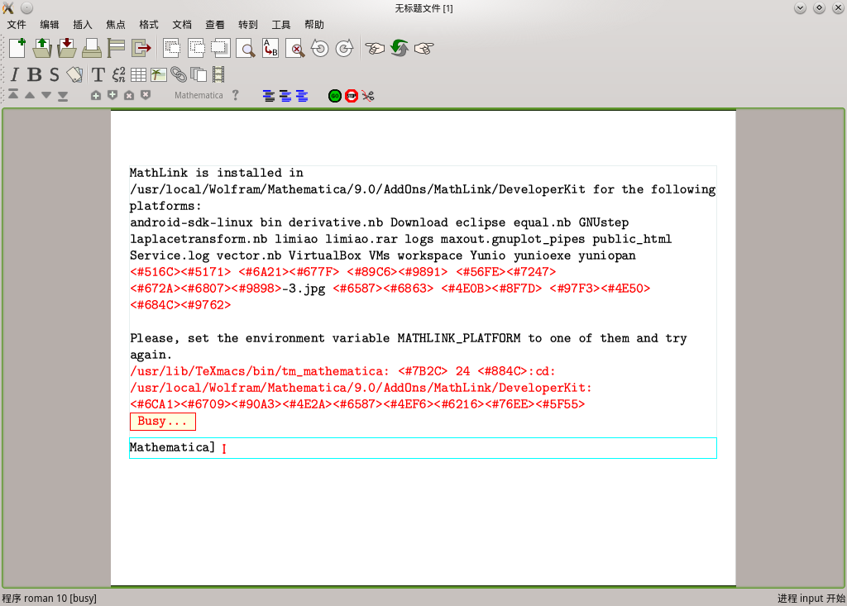Insert a field above with the house-plus icon

(96, 95)
